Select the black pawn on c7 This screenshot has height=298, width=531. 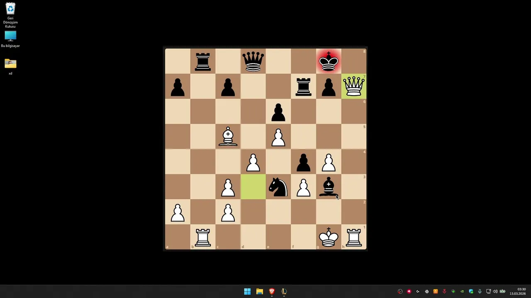[228, 87]
